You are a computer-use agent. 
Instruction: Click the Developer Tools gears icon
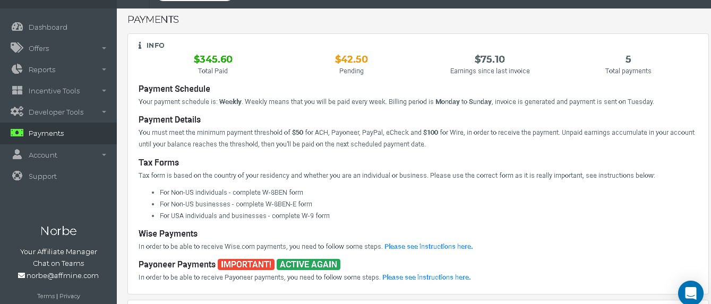click(17, 112)
